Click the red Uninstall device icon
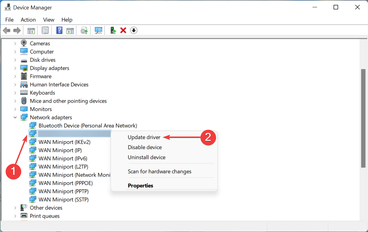The width and height of the screenshot is (368, 232). [123, 30]
